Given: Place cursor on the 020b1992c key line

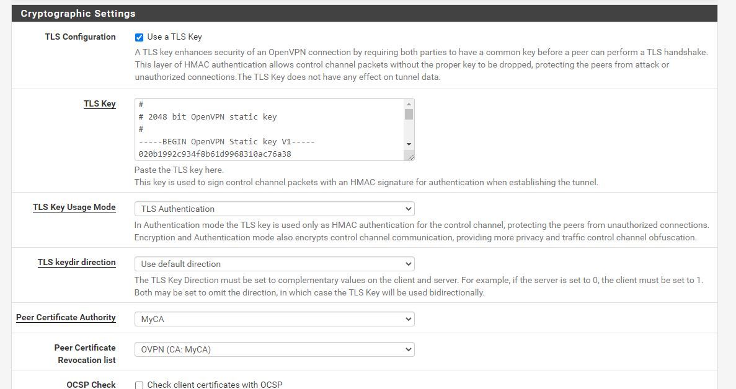Looking at the screenshot, I should 215,154.
